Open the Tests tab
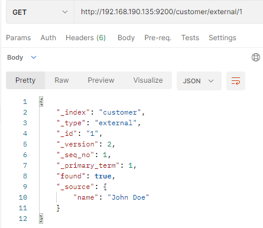The image size is (263, 228). pyautogui.click(x=190, y=38)
